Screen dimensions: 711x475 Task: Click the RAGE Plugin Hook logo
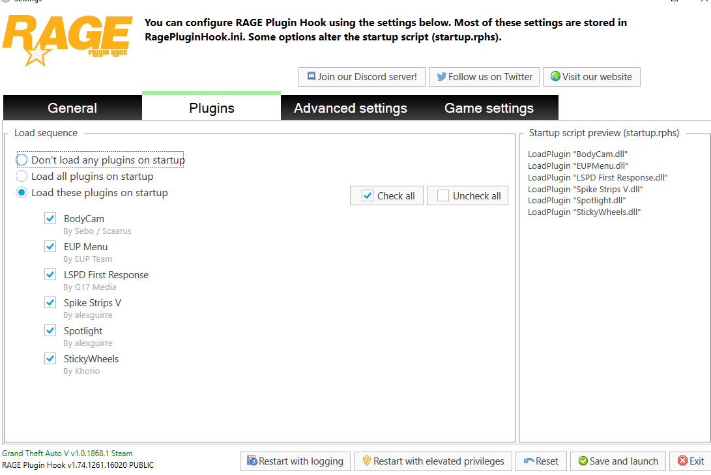click(67, 40)
